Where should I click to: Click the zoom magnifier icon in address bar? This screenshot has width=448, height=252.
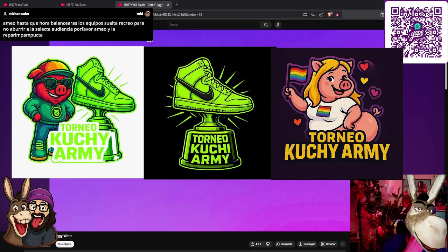(313, 15)
